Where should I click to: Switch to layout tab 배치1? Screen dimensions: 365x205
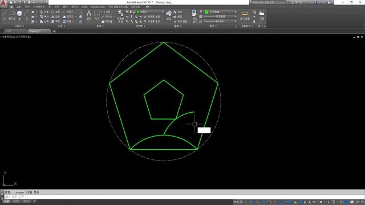16,201
